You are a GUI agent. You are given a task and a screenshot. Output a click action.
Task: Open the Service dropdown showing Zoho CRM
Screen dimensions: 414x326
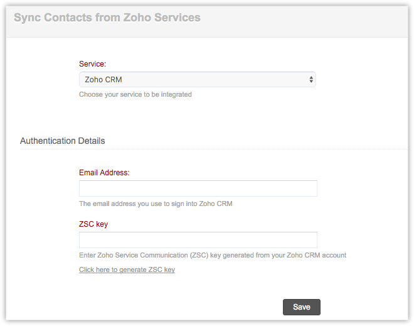[197, 80]
